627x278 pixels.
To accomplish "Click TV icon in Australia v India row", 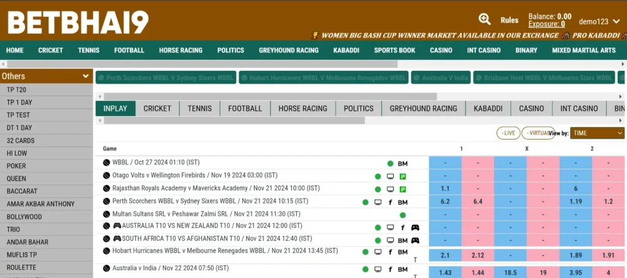I will coord(378,269).
